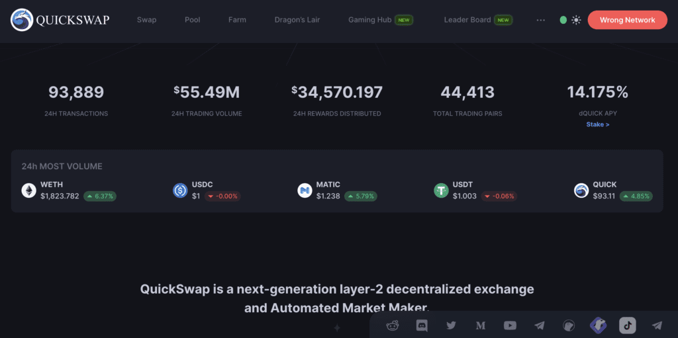Click the TOTAL TRADING PAIRS label
Viewport: 678px width, 338px height.
coord(467,114)
